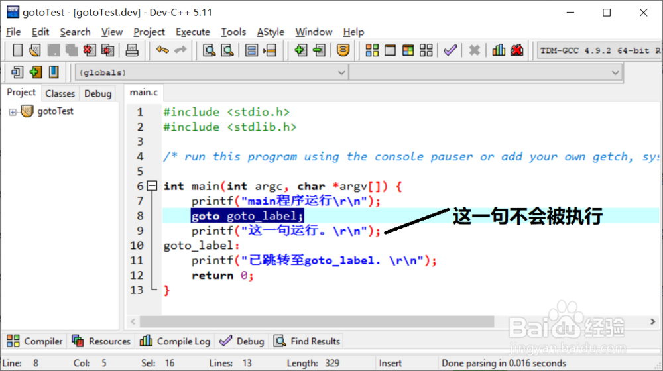Click line number 1 in the gutter
The width and height of the screenshot is (663, 371).
click(140, 112)
